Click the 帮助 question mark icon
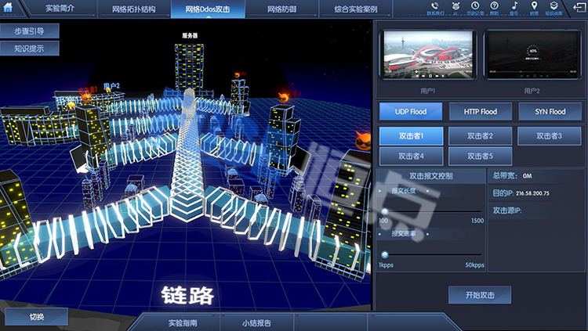This screenshot has width=588, height=331. pyautogui.click(x=494, y=6)
